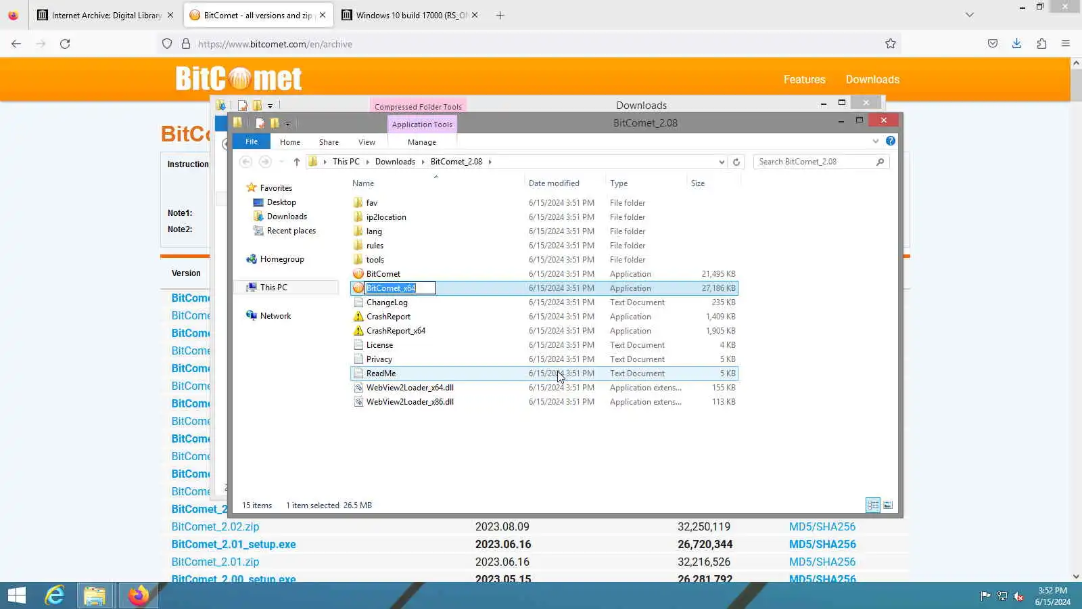
Task: Switch to Details view in status bar
Action: [x=873, y=505]
